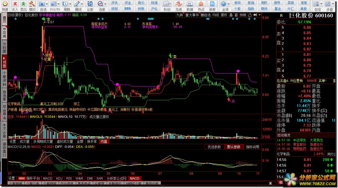Expand the 周期 period dropdown arrow
338x188 pixels.
coord(70,4)
